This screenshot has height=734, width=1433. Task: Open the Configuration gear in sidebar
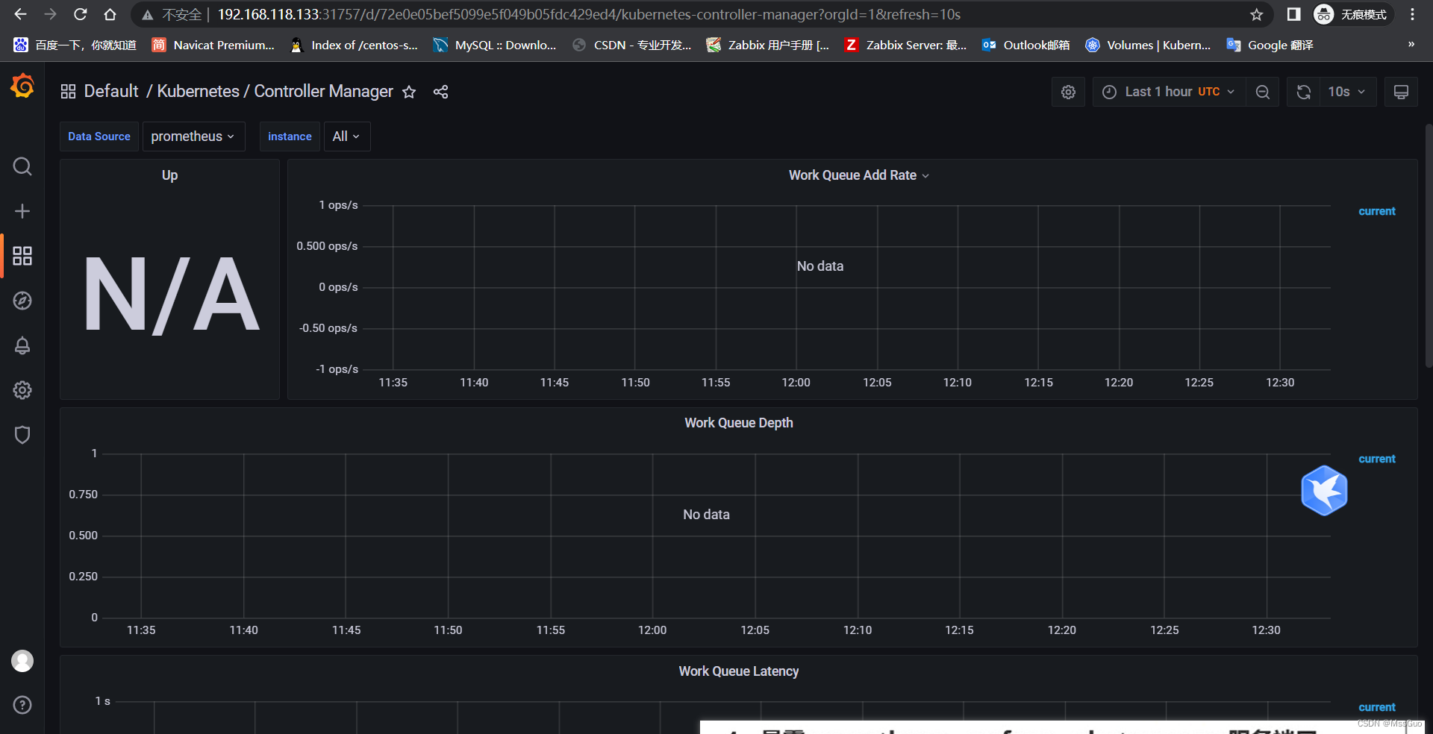22,390
